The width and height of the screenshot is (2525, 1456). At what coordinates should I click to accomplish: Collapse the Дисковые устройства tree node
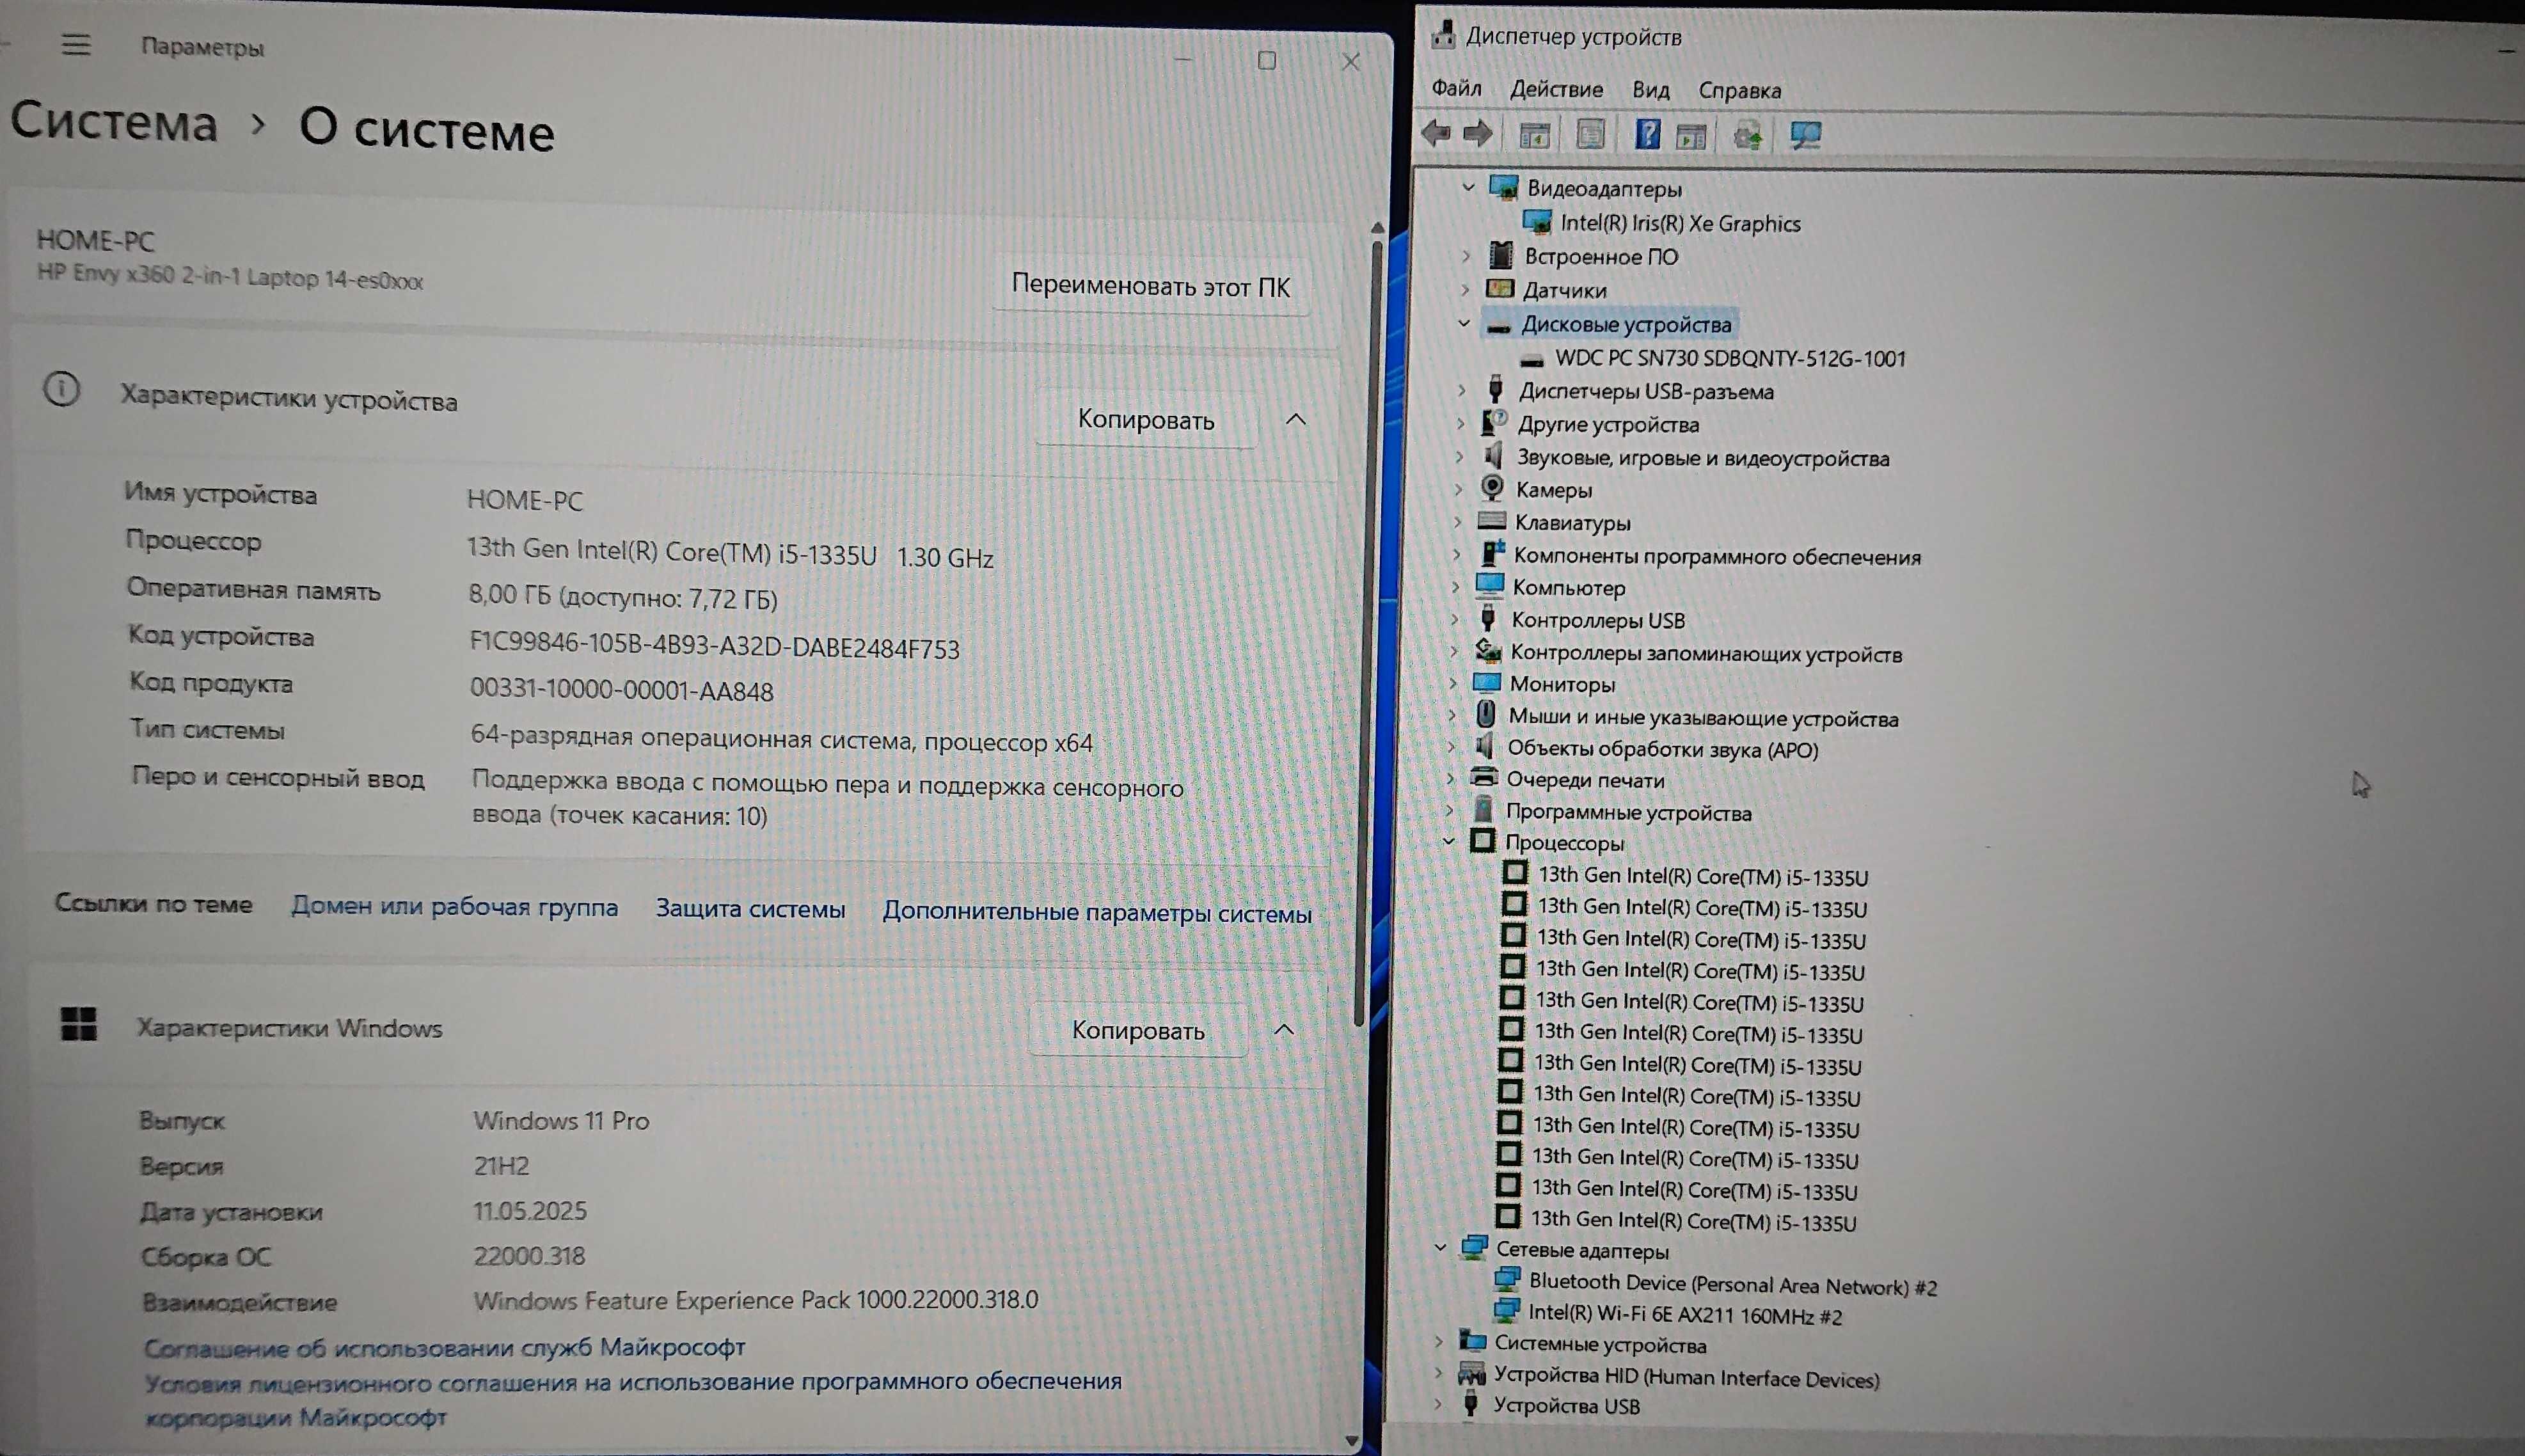click(1464, 323)
